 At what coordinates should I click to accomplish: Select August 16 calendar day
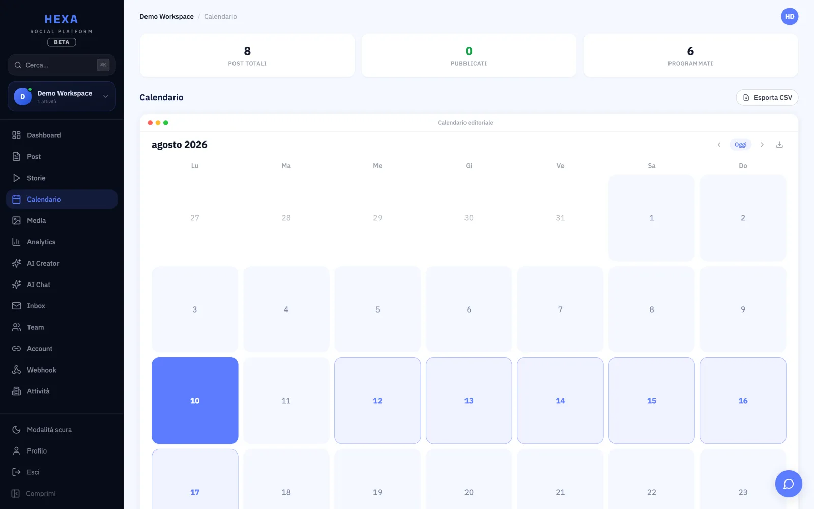tap(743, 401)
